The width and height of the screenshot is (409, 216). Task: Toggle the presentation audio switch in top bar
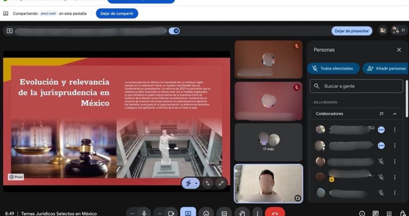(x=174, y=31)
